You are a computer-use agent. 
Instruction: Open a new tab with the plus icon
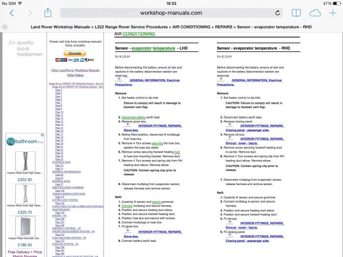tap(333, 13)
